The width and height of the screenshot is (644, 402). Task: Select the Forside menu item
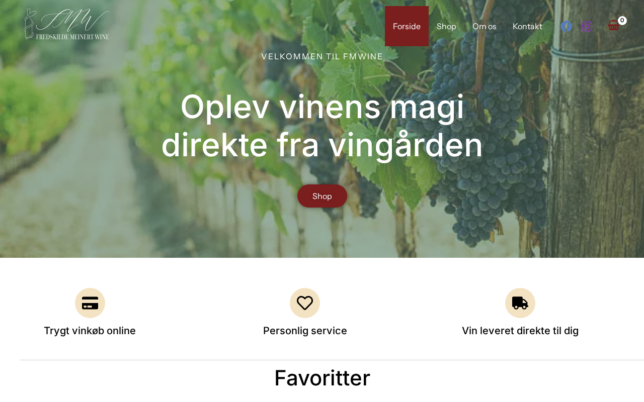click(x=407, y=26)
